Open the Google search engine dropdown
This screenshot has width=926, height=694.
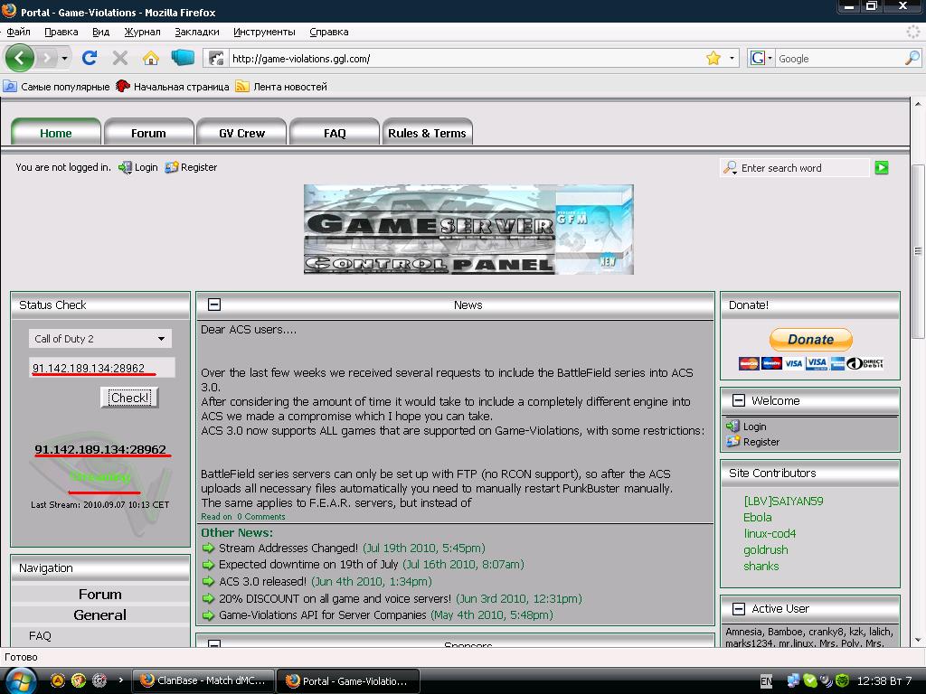(x=761, y=58)
